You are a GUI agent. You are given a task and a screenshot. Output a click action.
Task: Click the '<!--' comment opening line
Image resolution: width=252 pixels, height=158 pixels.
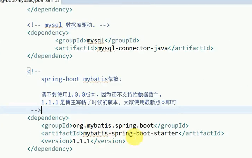tap(34, 71)
